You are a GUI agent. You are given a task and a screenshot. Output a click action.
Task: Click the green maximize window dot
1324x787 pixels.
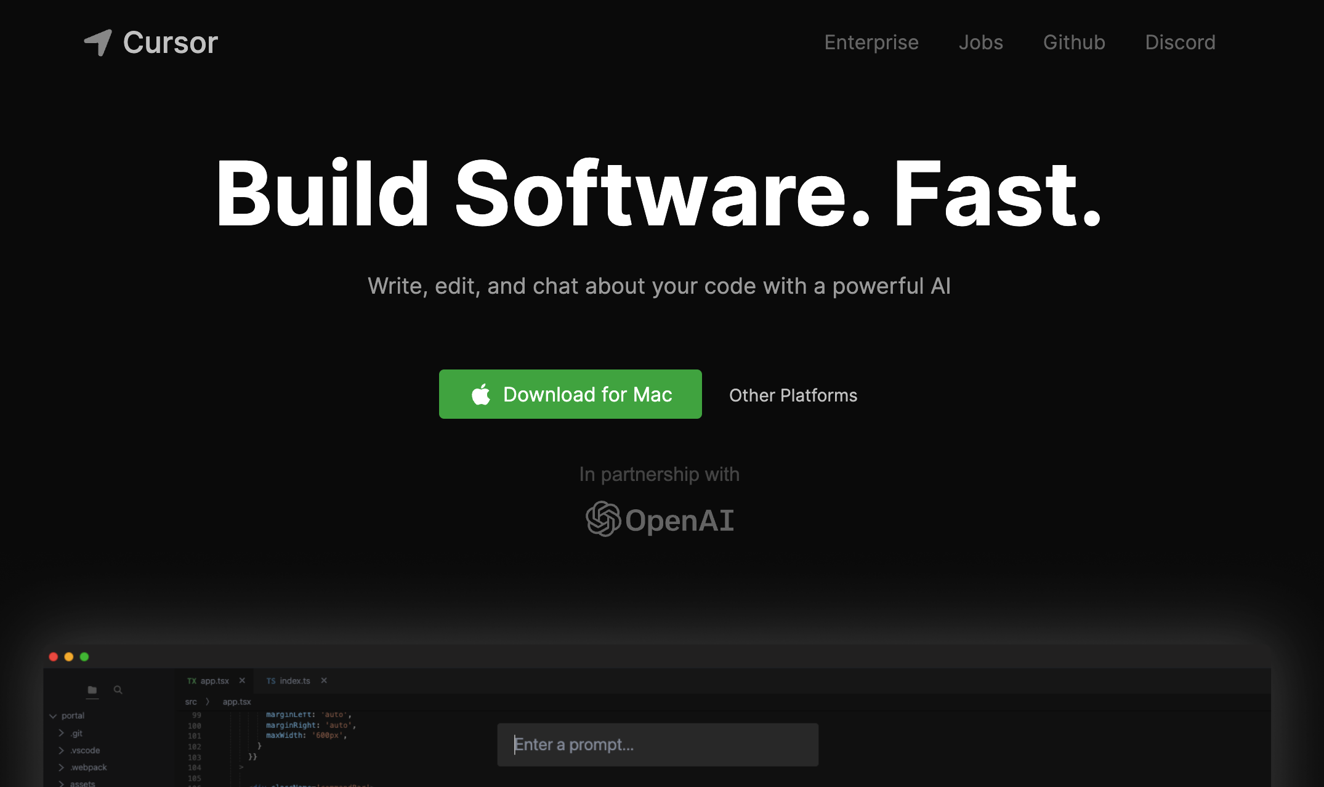84,656
